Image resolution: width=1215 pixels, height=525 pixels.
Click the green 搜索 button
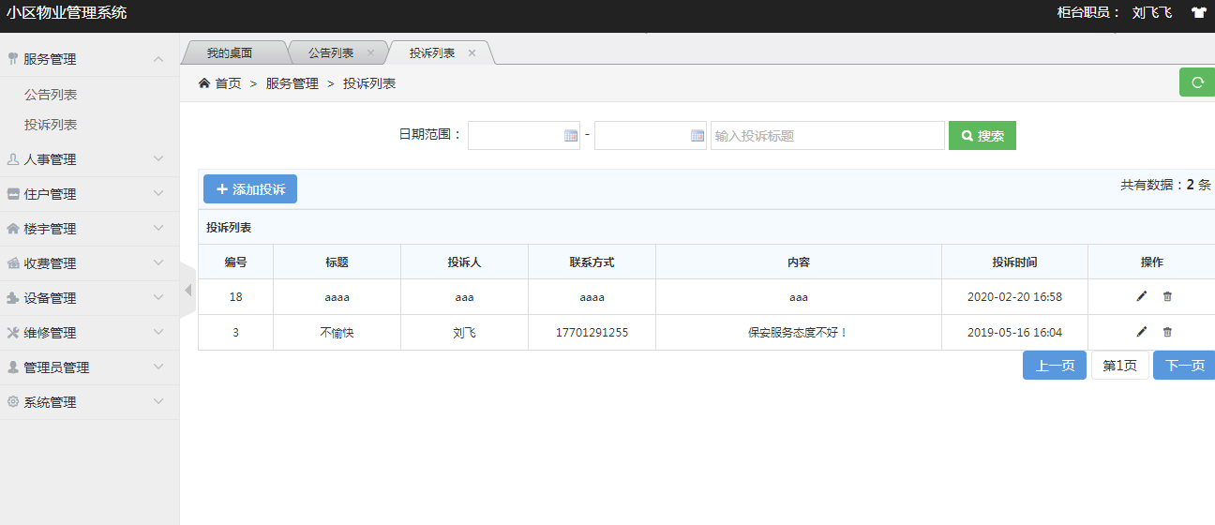coord(982,136)
